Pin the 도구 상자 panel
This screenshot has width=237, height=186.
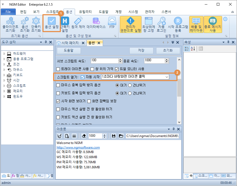[x=46, y=42]
